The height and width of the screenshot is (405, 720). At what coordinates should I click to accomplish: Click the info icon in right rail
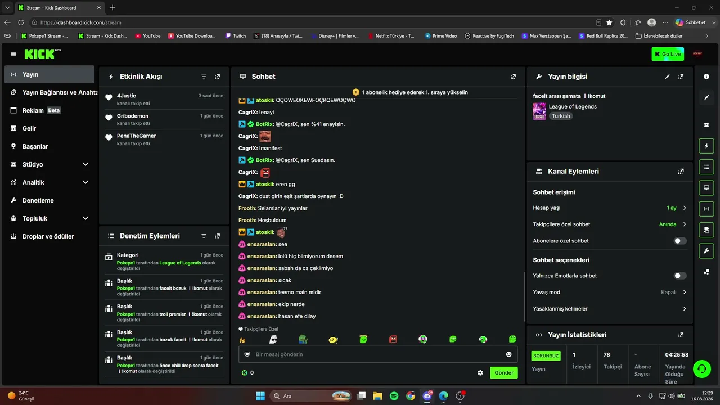(x=706, y=76)
